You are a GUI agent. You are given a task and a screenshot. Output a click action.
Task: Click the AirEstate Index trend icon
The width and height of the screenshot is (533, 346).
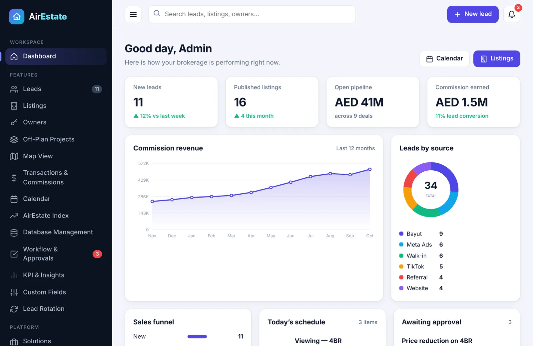pos(14,216)
